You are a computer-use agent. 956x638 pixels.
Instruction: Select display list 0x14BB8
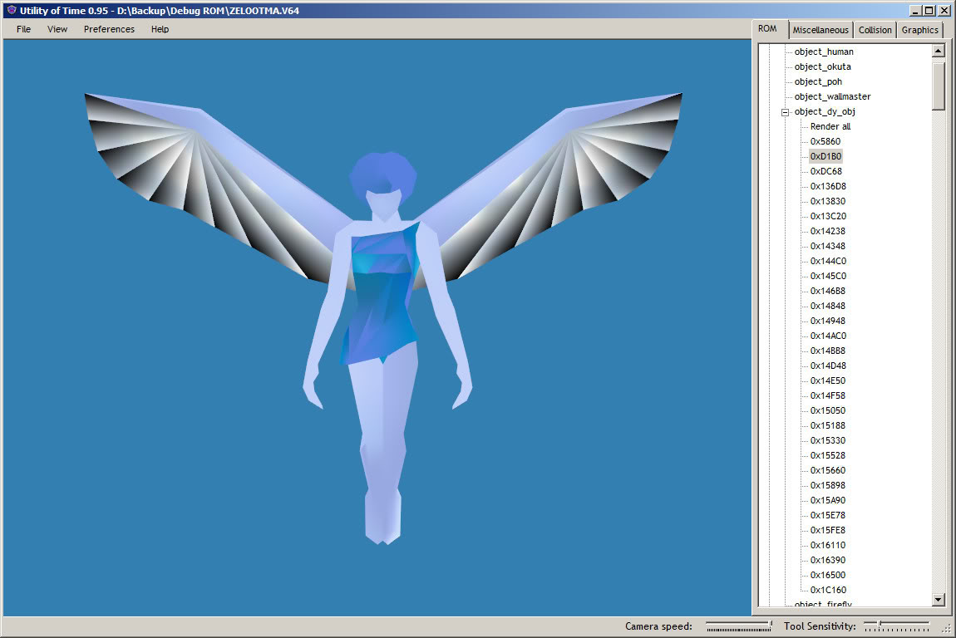(x=828, y=351)
